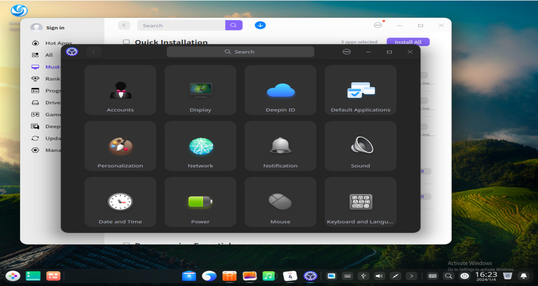Image resolution: width=538 pixels, height=286 pixels.
Task: Expand the dock tray arrow
Action: (x=412, y=276)
